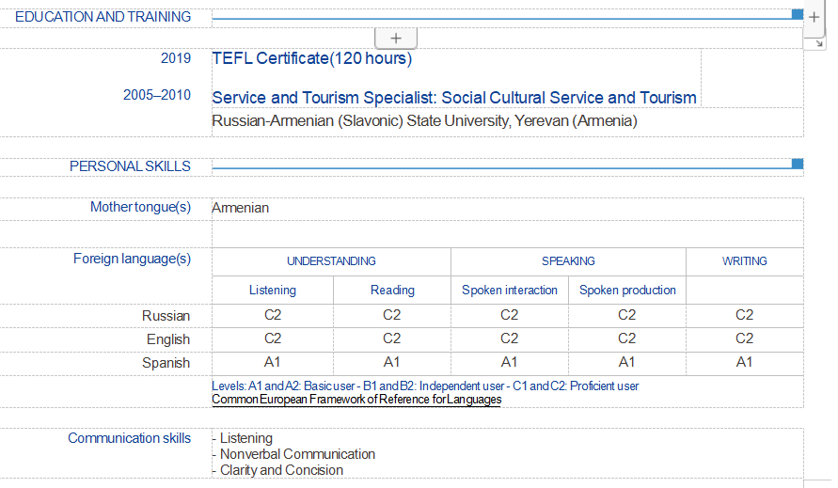Click the Nonverbal Communication list item
838x488 pixels.
297,454
